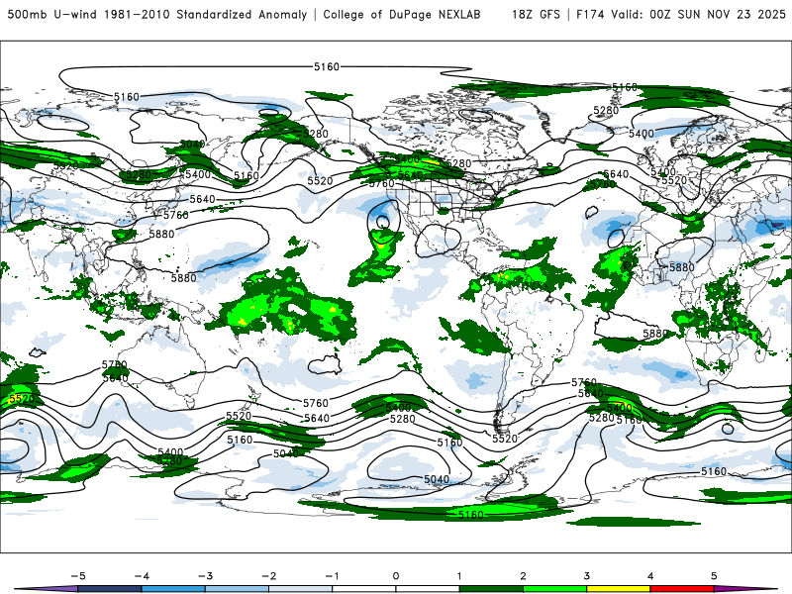Viewport: 792px width, 594px height.
Task: Click the positive '3' colorbar label
Action: [x=587, y=576]
